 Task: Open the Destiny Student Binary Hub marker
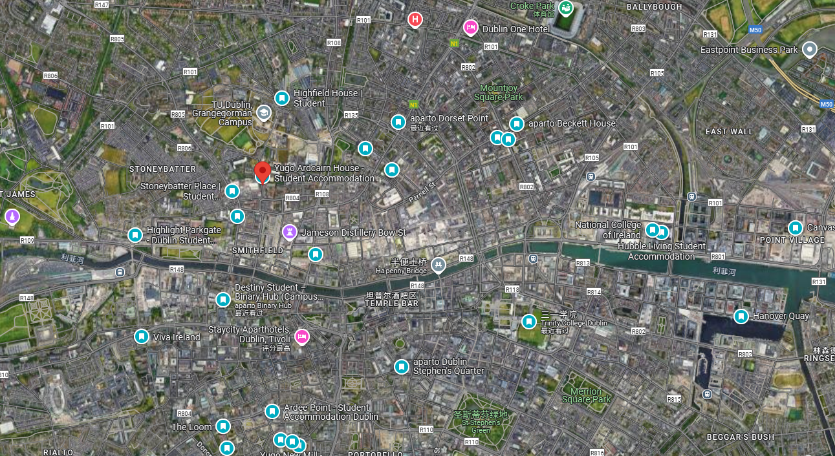[x=223, y=300]
